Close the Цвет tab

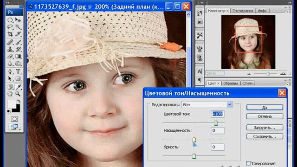(x=219, y=83)
